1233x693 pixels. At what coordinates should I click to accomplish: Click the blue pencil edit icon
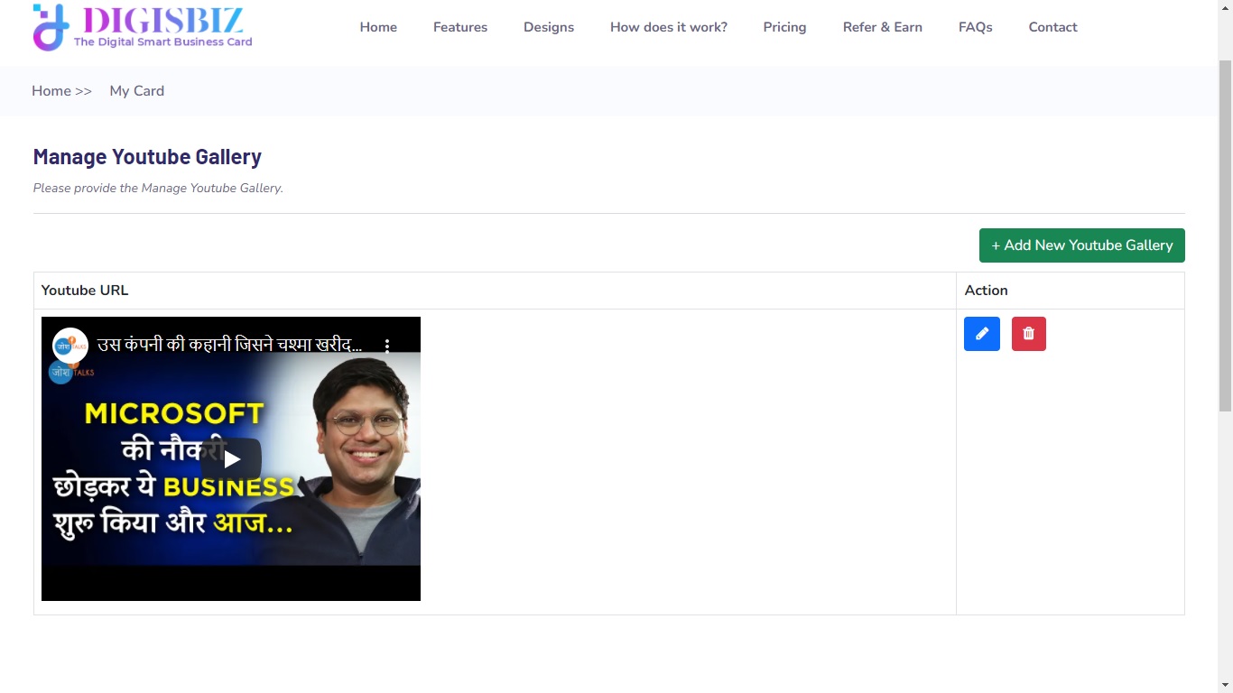981,334
